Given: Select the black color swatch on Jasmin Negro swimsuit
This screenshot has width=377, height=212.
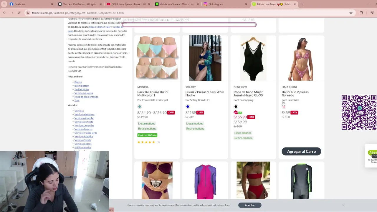Looking at the screenshot, I should 236,107.
